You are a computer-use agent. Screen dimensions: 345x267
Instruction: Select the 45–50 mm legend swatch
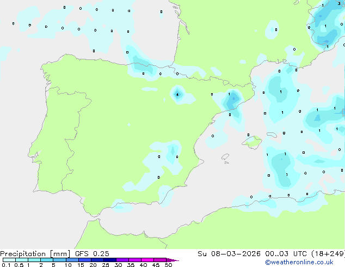160,260
